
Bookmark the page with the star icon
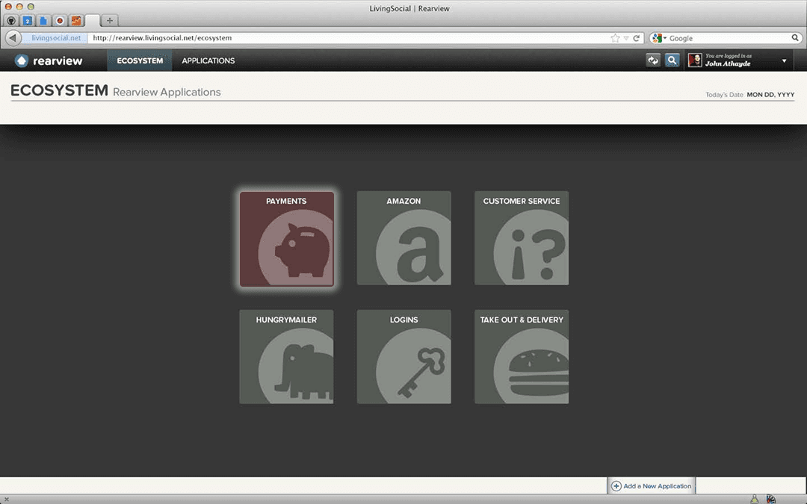click(x=615, y=38)
